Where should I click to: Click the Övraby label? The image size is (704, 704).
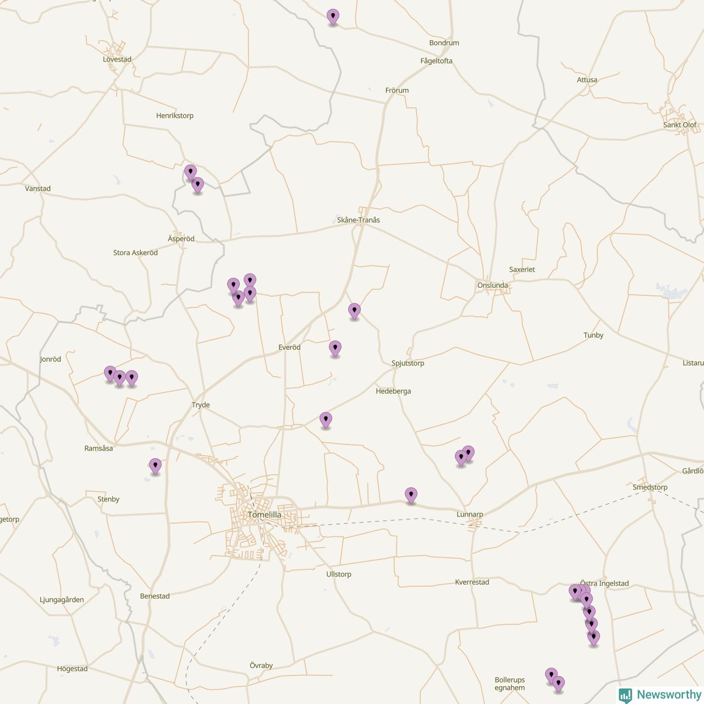261,665
